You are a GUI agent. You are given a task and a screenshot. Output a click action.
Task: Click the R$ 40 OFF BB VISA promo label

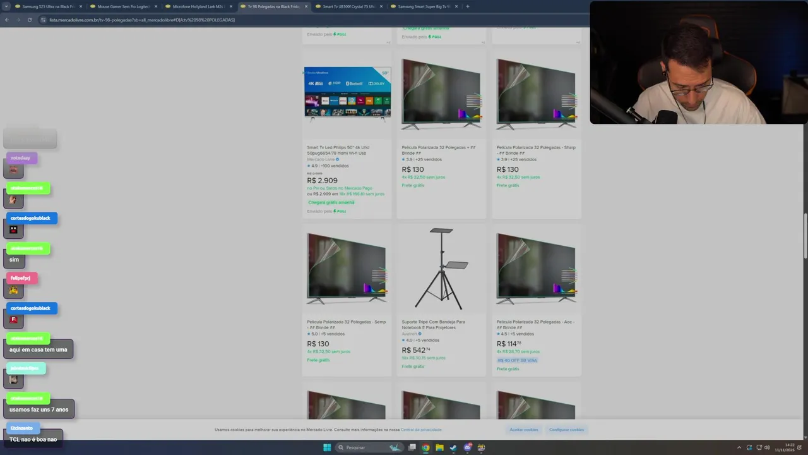click(517, 360)
